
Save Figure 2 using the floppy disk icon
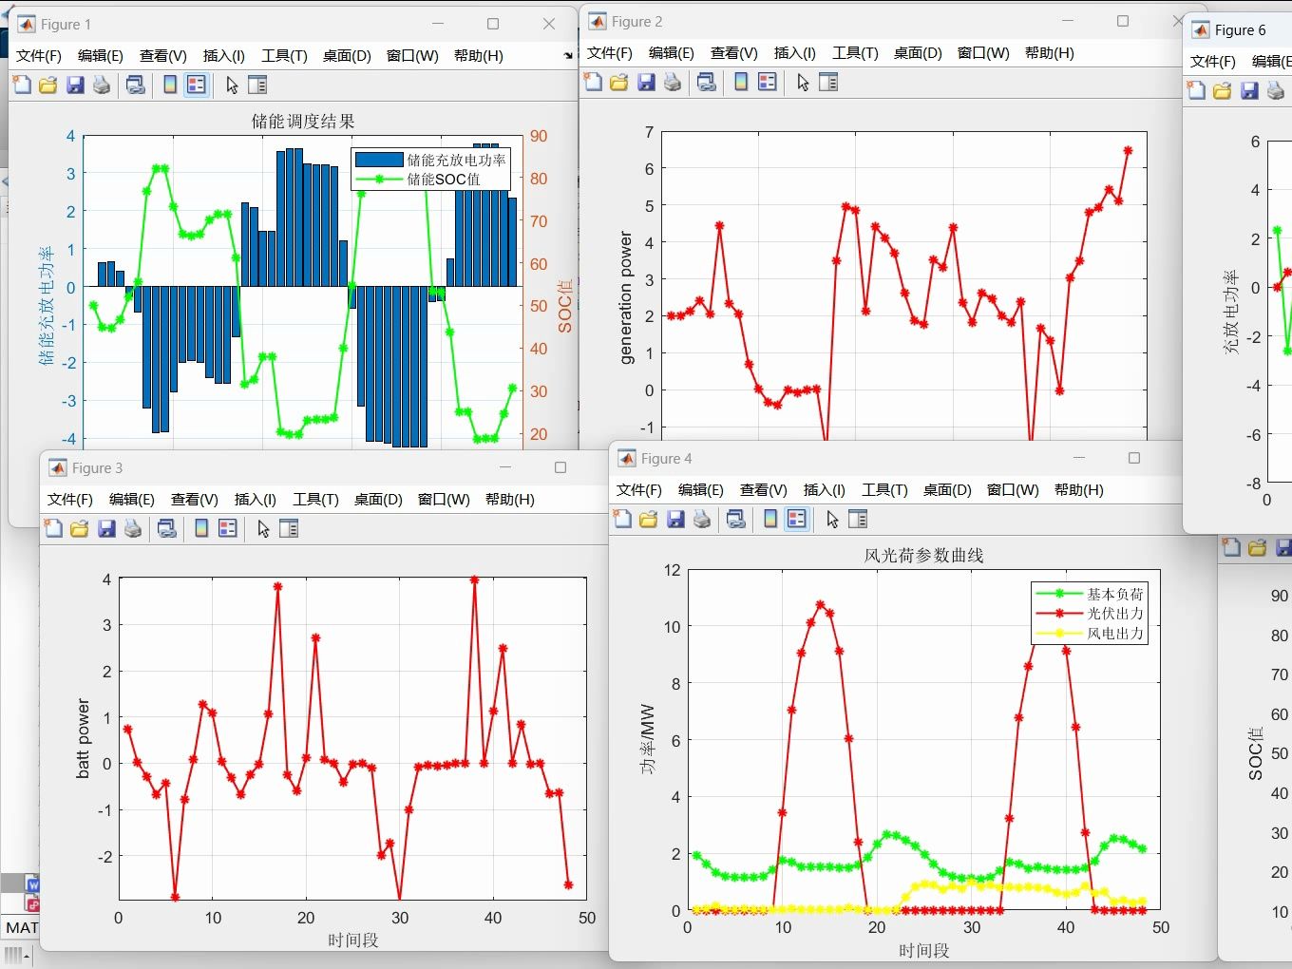click(646, 82)
